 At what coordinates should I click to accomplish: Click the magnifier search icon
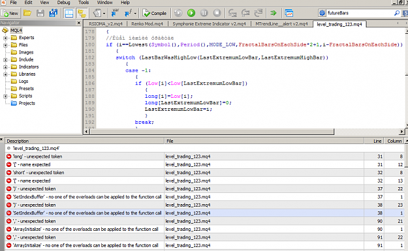point(397,13)
